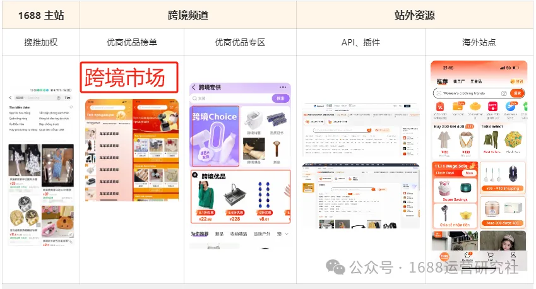Open computer mouse shipping deal card
The image size is (536, 289).
(x=503, y=178)
